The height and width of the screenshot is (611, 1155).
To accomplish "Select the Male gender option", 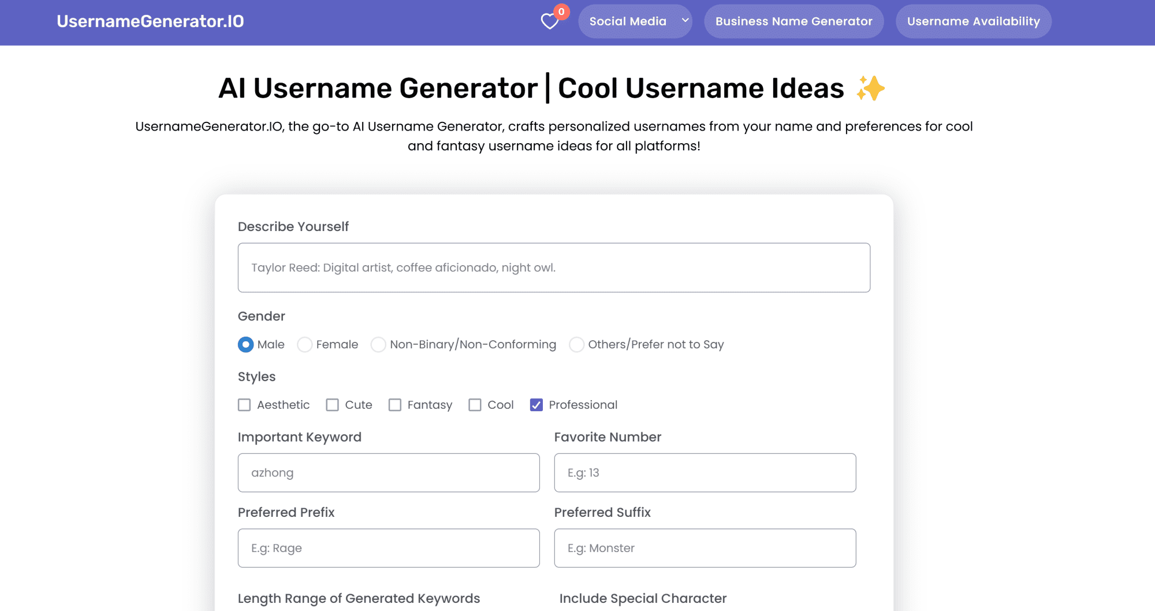I will tap(245, 345).
